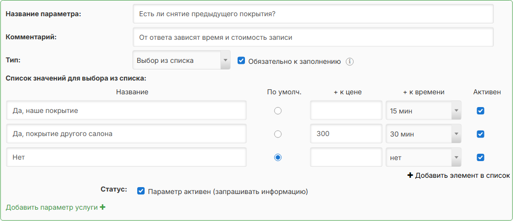Click into the 'Название параметра' input field
Screen dimensions: 513x221
313,14
